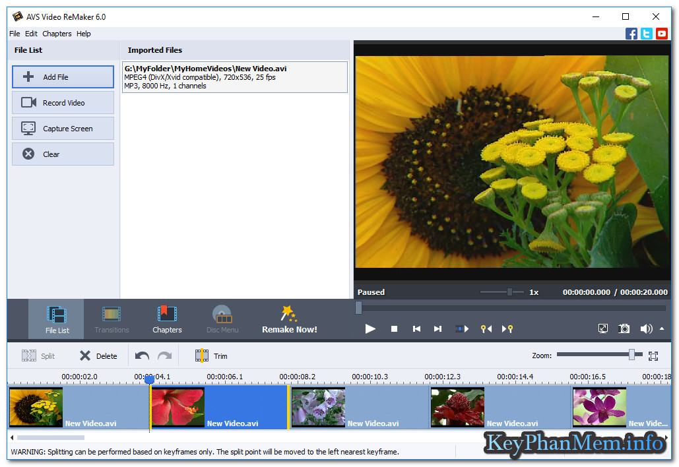Switch to the Chapters tab
The width and height of the screenshot is (679, 467).
(167, 319)
